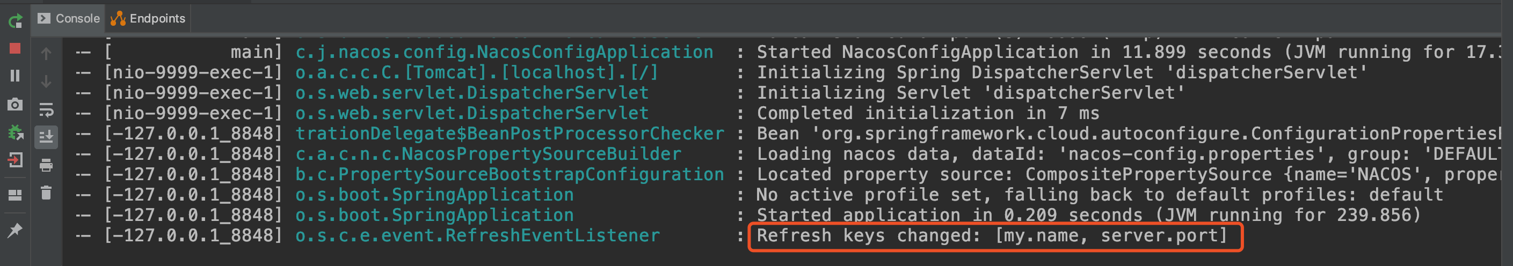Take a thread dump (camera icon)

(x=15, y=105)
